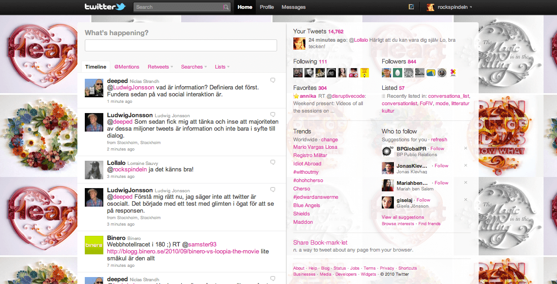This screenshot has width=557, height=284.
Task: Open the compose new tweet icon
Action: click(411, 7)
